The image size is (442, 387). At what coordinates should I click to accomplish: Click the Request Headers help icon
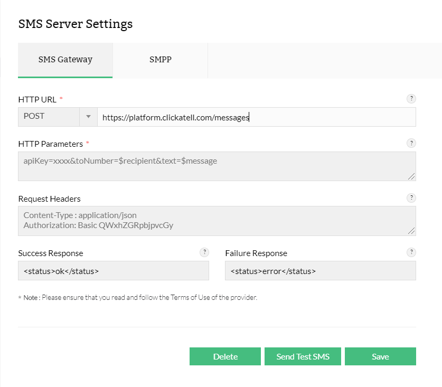pyautogui.click(x=411, y=198)
